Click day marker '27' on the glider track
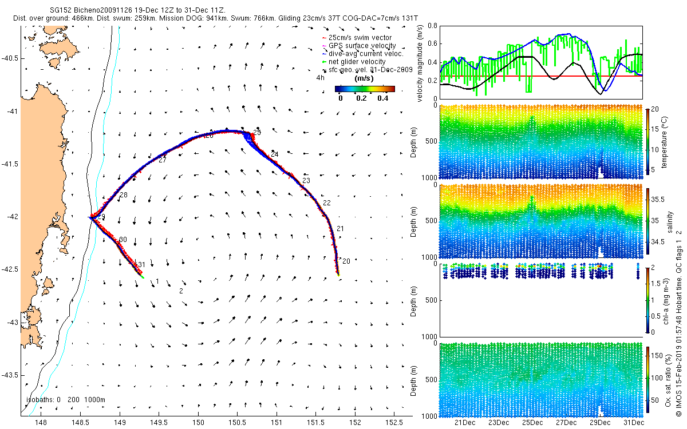 [163, 160]
